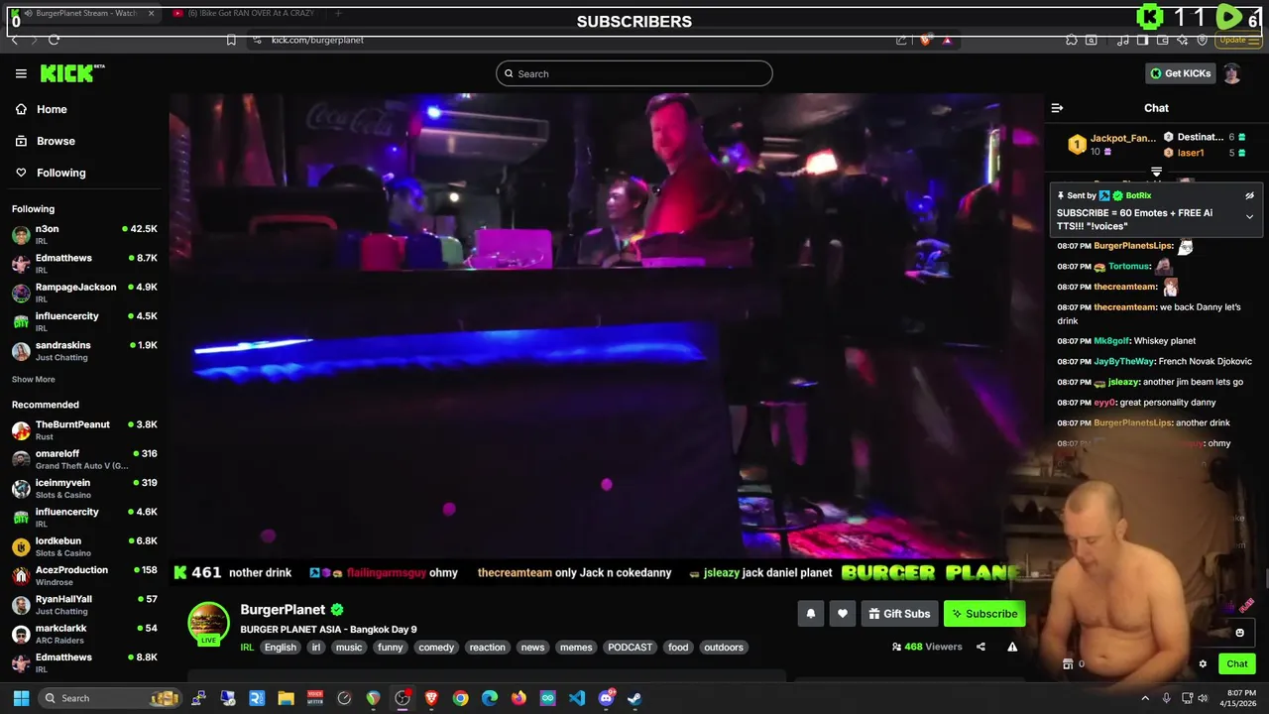Open browser extensions puzzle icon

(x=1072, y=40)
